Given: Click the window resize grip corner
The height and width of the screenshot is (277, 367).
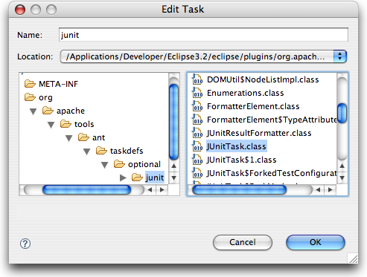Looking at the screenshot, I should point(353,258).
